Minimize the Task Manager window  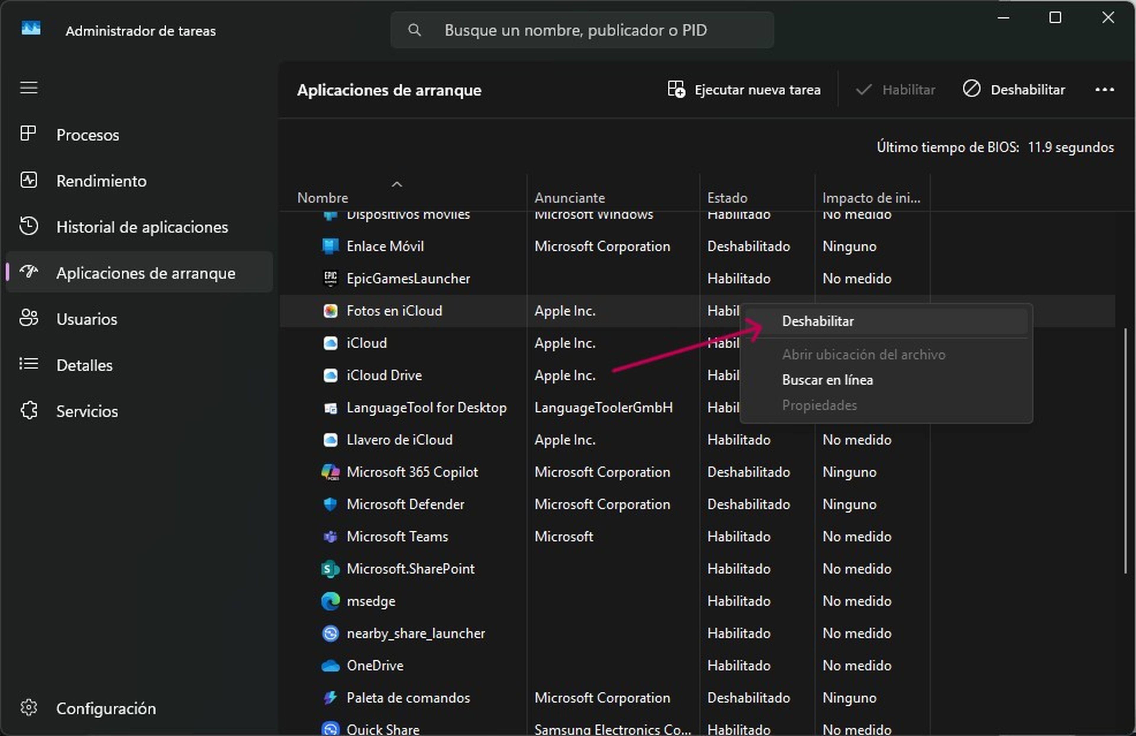(1003, 18)
